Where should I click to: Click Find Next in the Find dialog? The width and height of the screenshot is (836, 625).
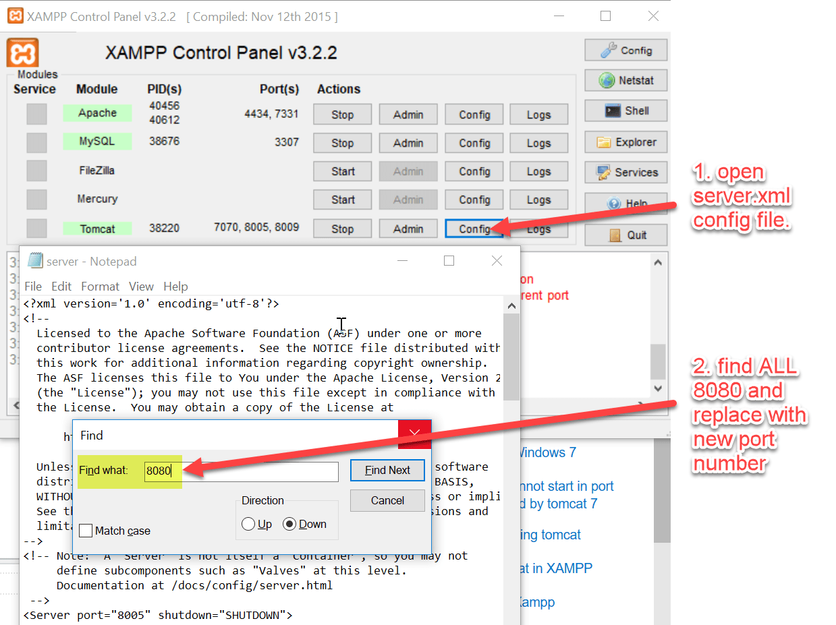387,471
